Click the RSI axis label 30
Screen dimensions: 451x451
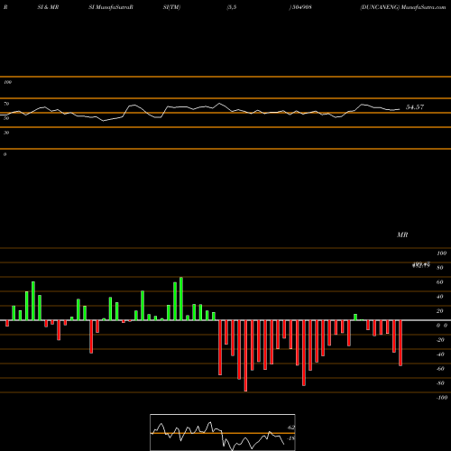6,133
